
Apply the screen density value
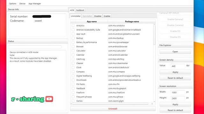coord(175,72)
